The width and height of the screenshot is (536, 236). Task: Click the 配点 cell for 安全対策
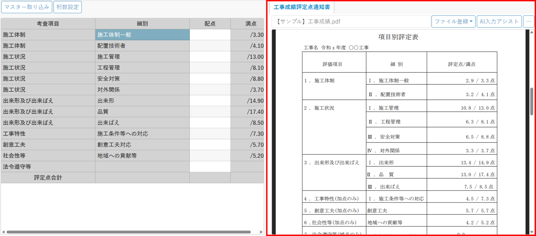click(210, 79)
